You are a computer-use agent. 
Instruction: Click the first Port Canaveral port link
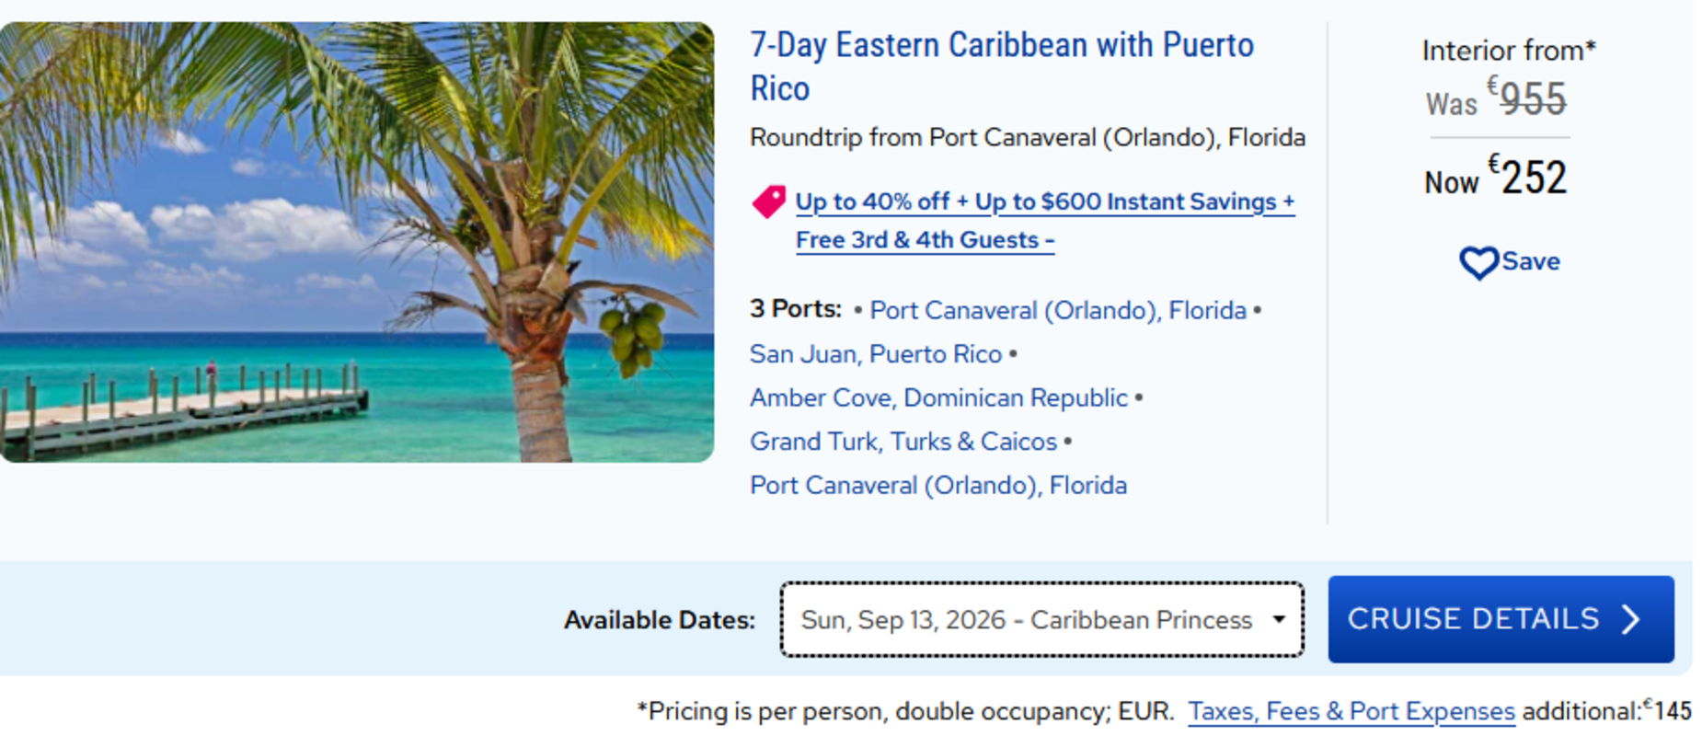(1058, 310)
